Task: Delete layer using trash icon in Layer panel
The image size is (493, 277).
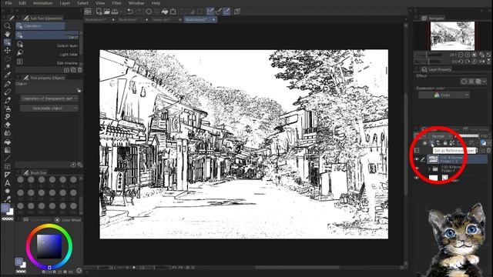Action: coord(488,151)
